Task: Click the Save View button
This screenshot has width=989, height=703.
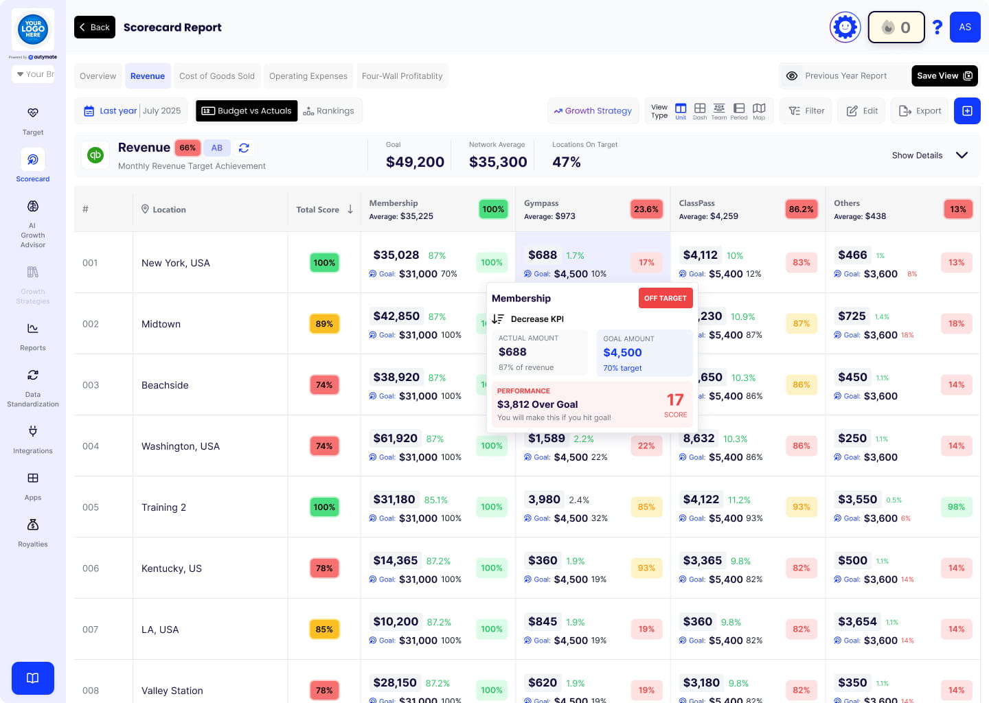Action: pyautogui.click(x=944, y=76)
